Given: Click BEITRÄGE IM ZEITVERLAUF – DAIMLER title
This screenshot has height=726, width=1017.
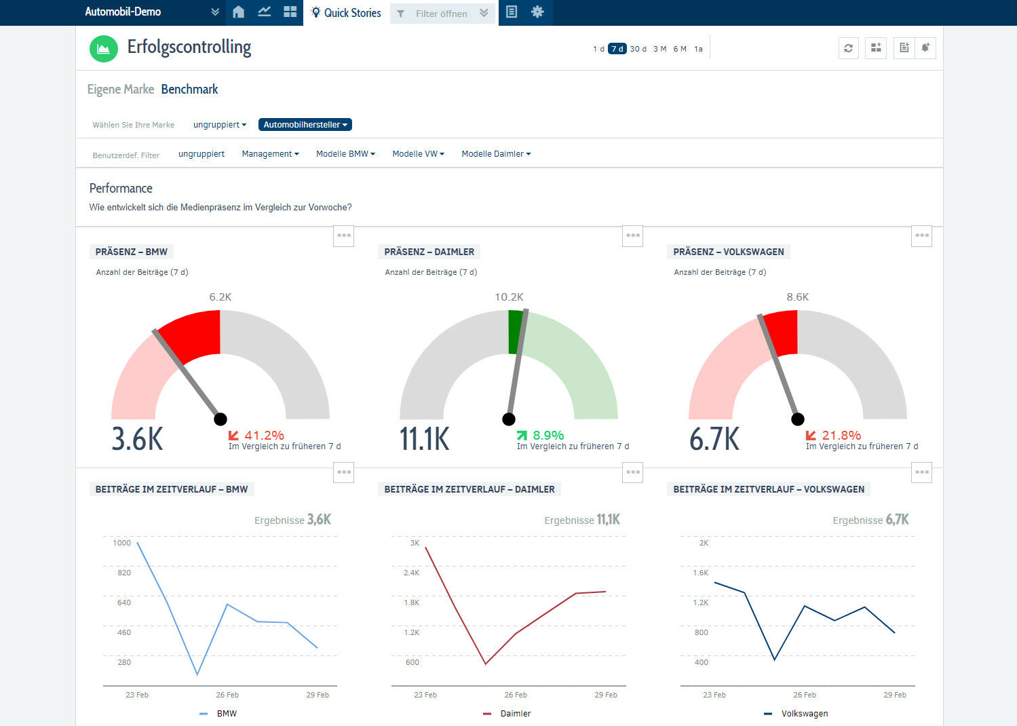Looking at the screenshot, I should (469, 489).
